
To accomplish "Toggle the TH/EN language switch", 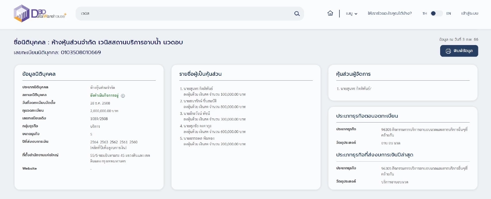I will (x=436, y=14).
